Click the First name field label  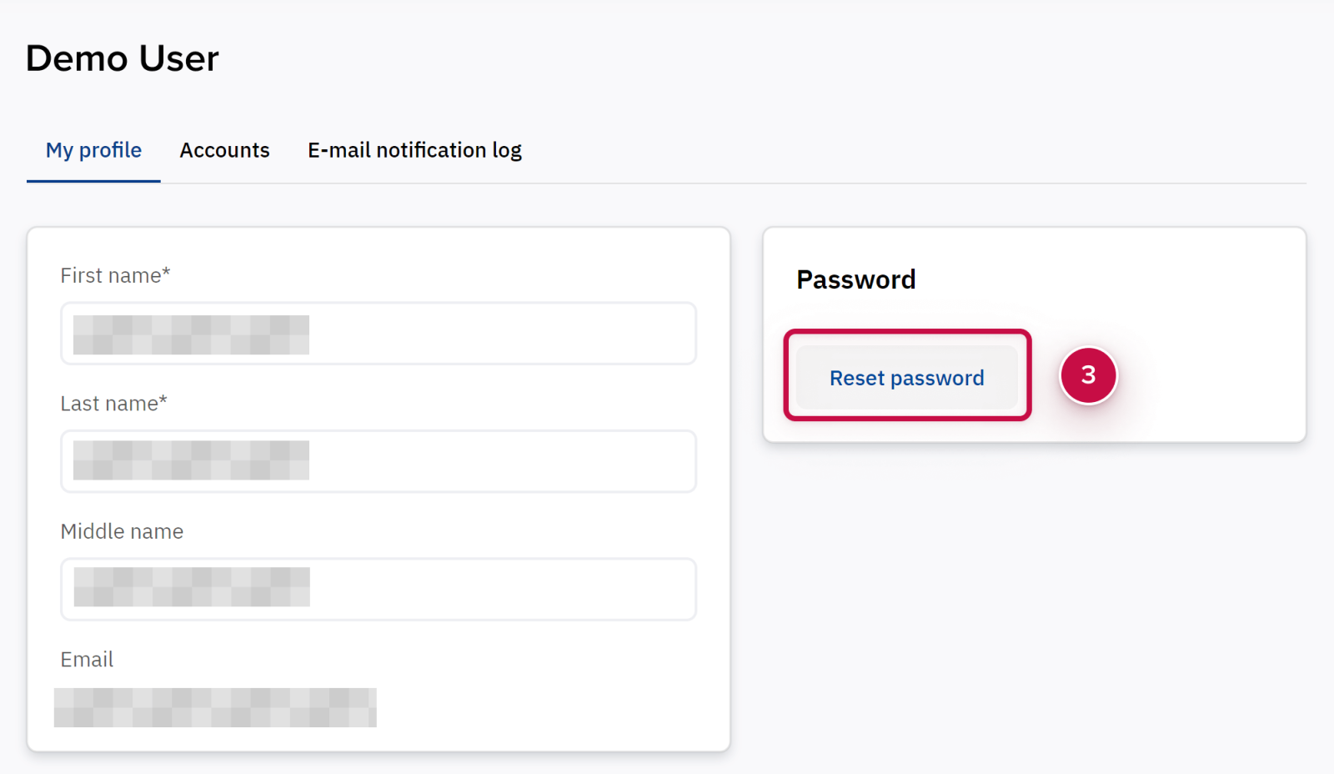click(110, 276)
